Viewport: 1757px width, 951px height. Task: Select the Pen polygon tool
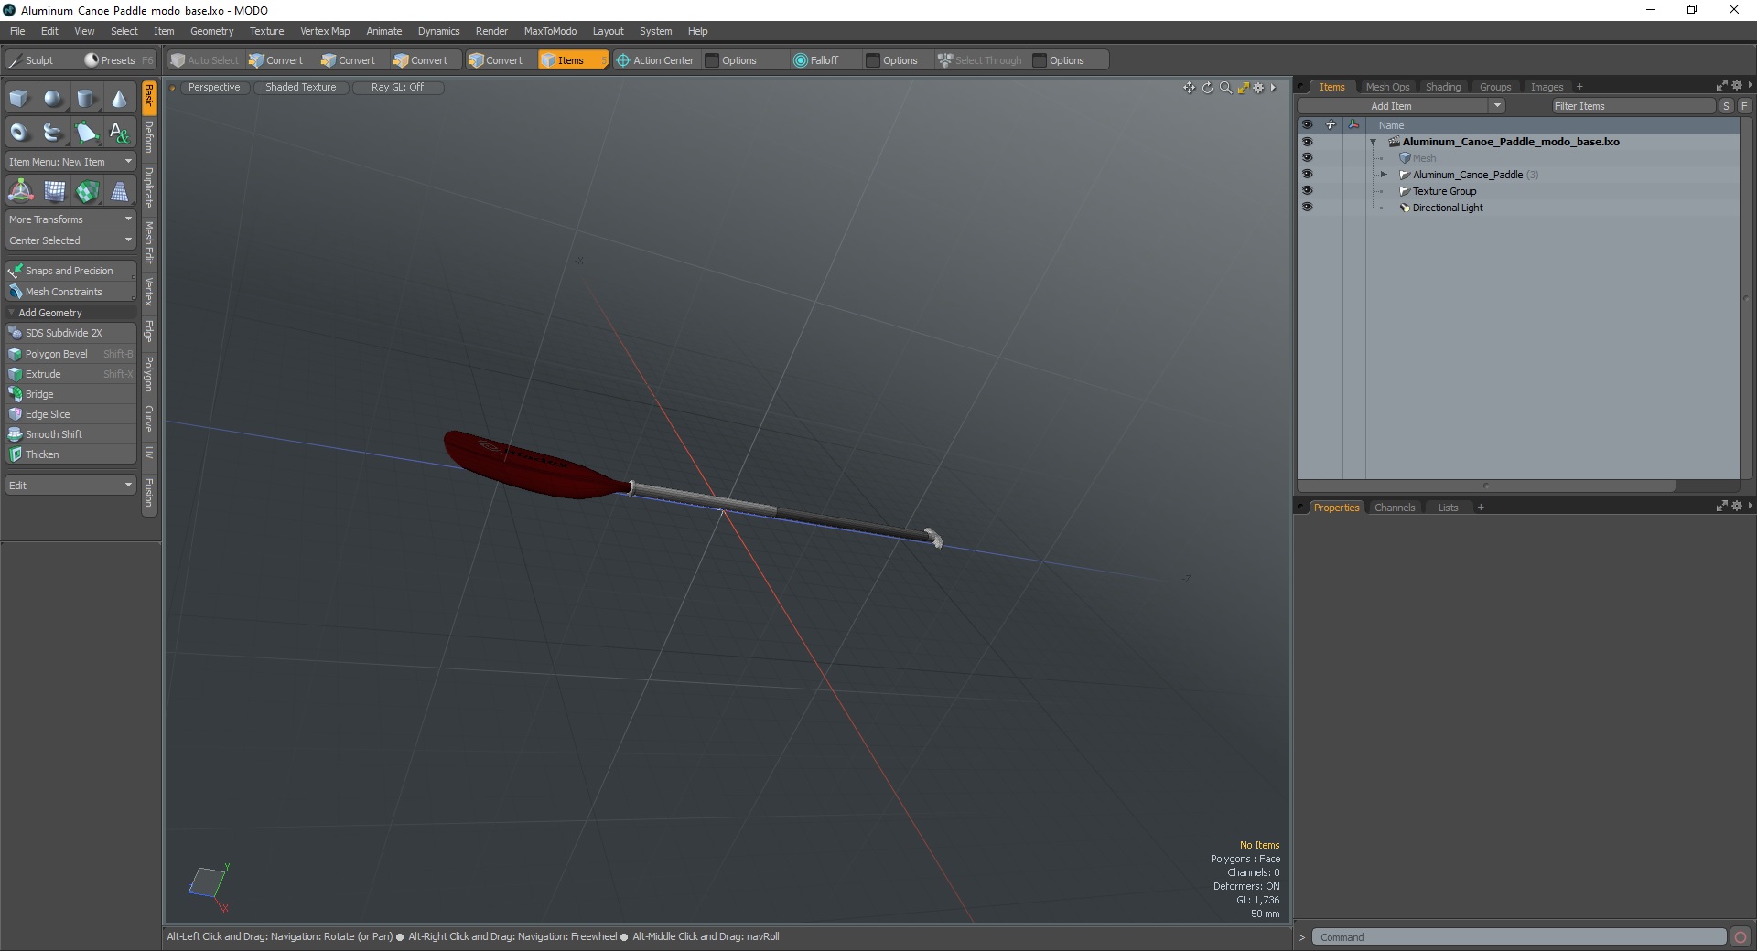[x=86, y=133]
